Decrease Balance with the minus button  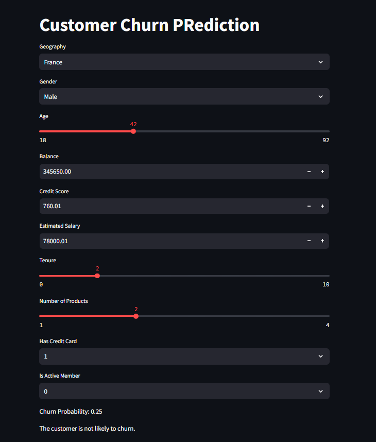(309, 172)
